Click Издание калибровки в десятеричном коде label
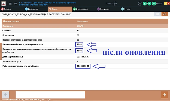This screenshot has height=101, width=170. (23, 44)
